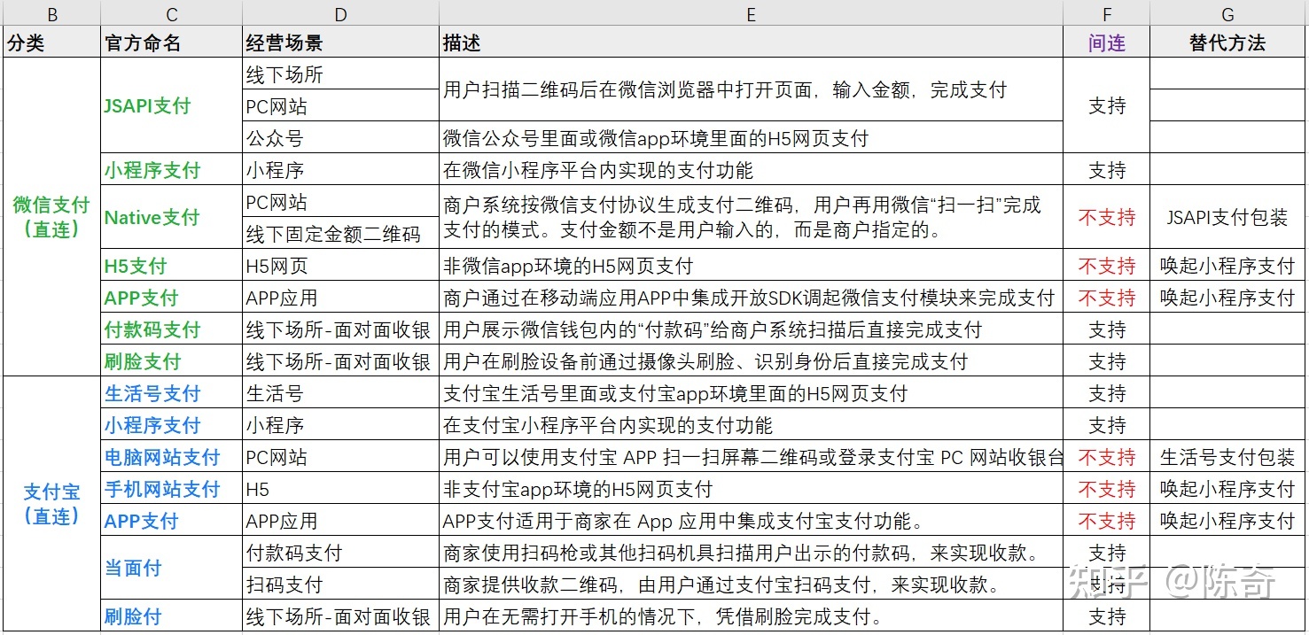Select the 公众号 cell
This screenshot has width=1309, height=635.
click(x=340, y=138)
